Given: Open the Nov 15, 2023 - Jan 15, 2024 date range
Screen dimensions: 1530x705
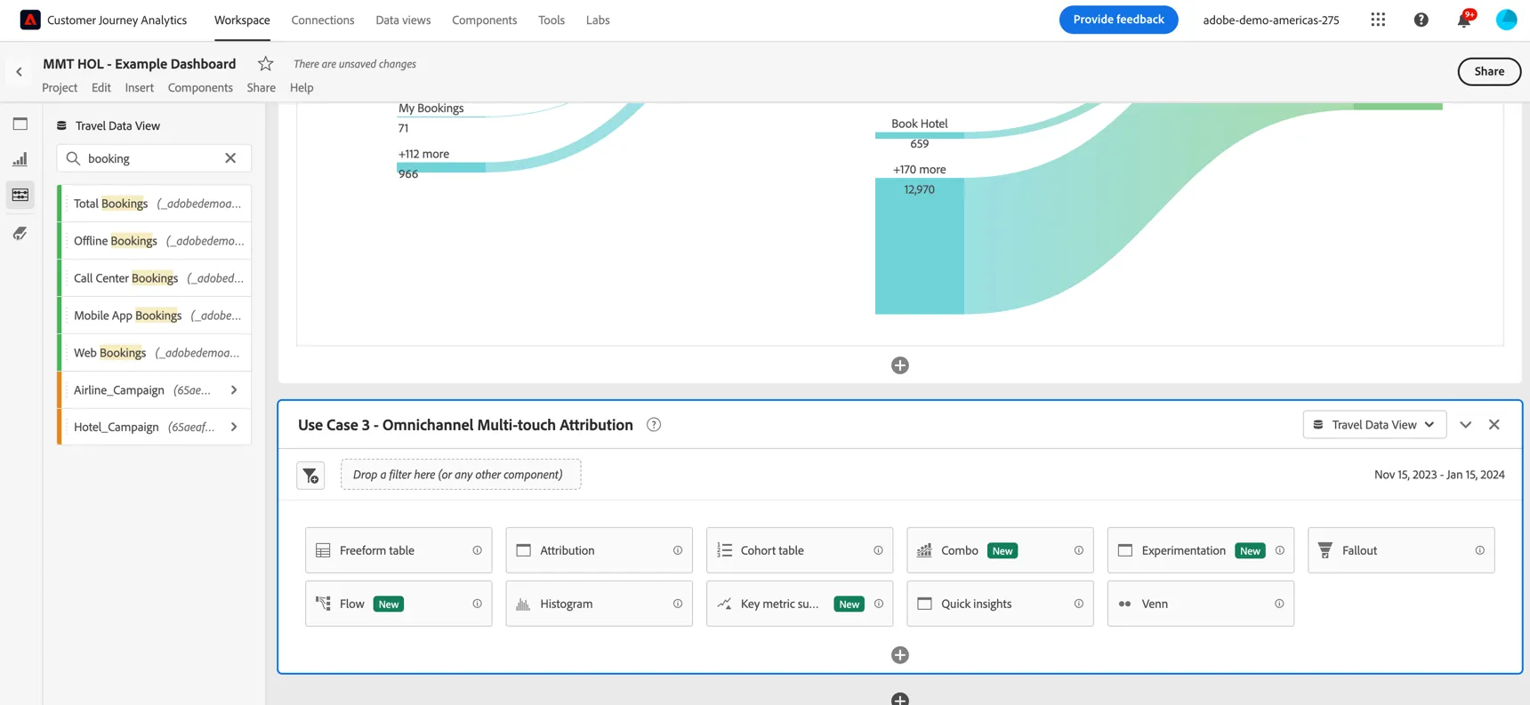Looking at the screenshot, I should tap(1439, 475).
